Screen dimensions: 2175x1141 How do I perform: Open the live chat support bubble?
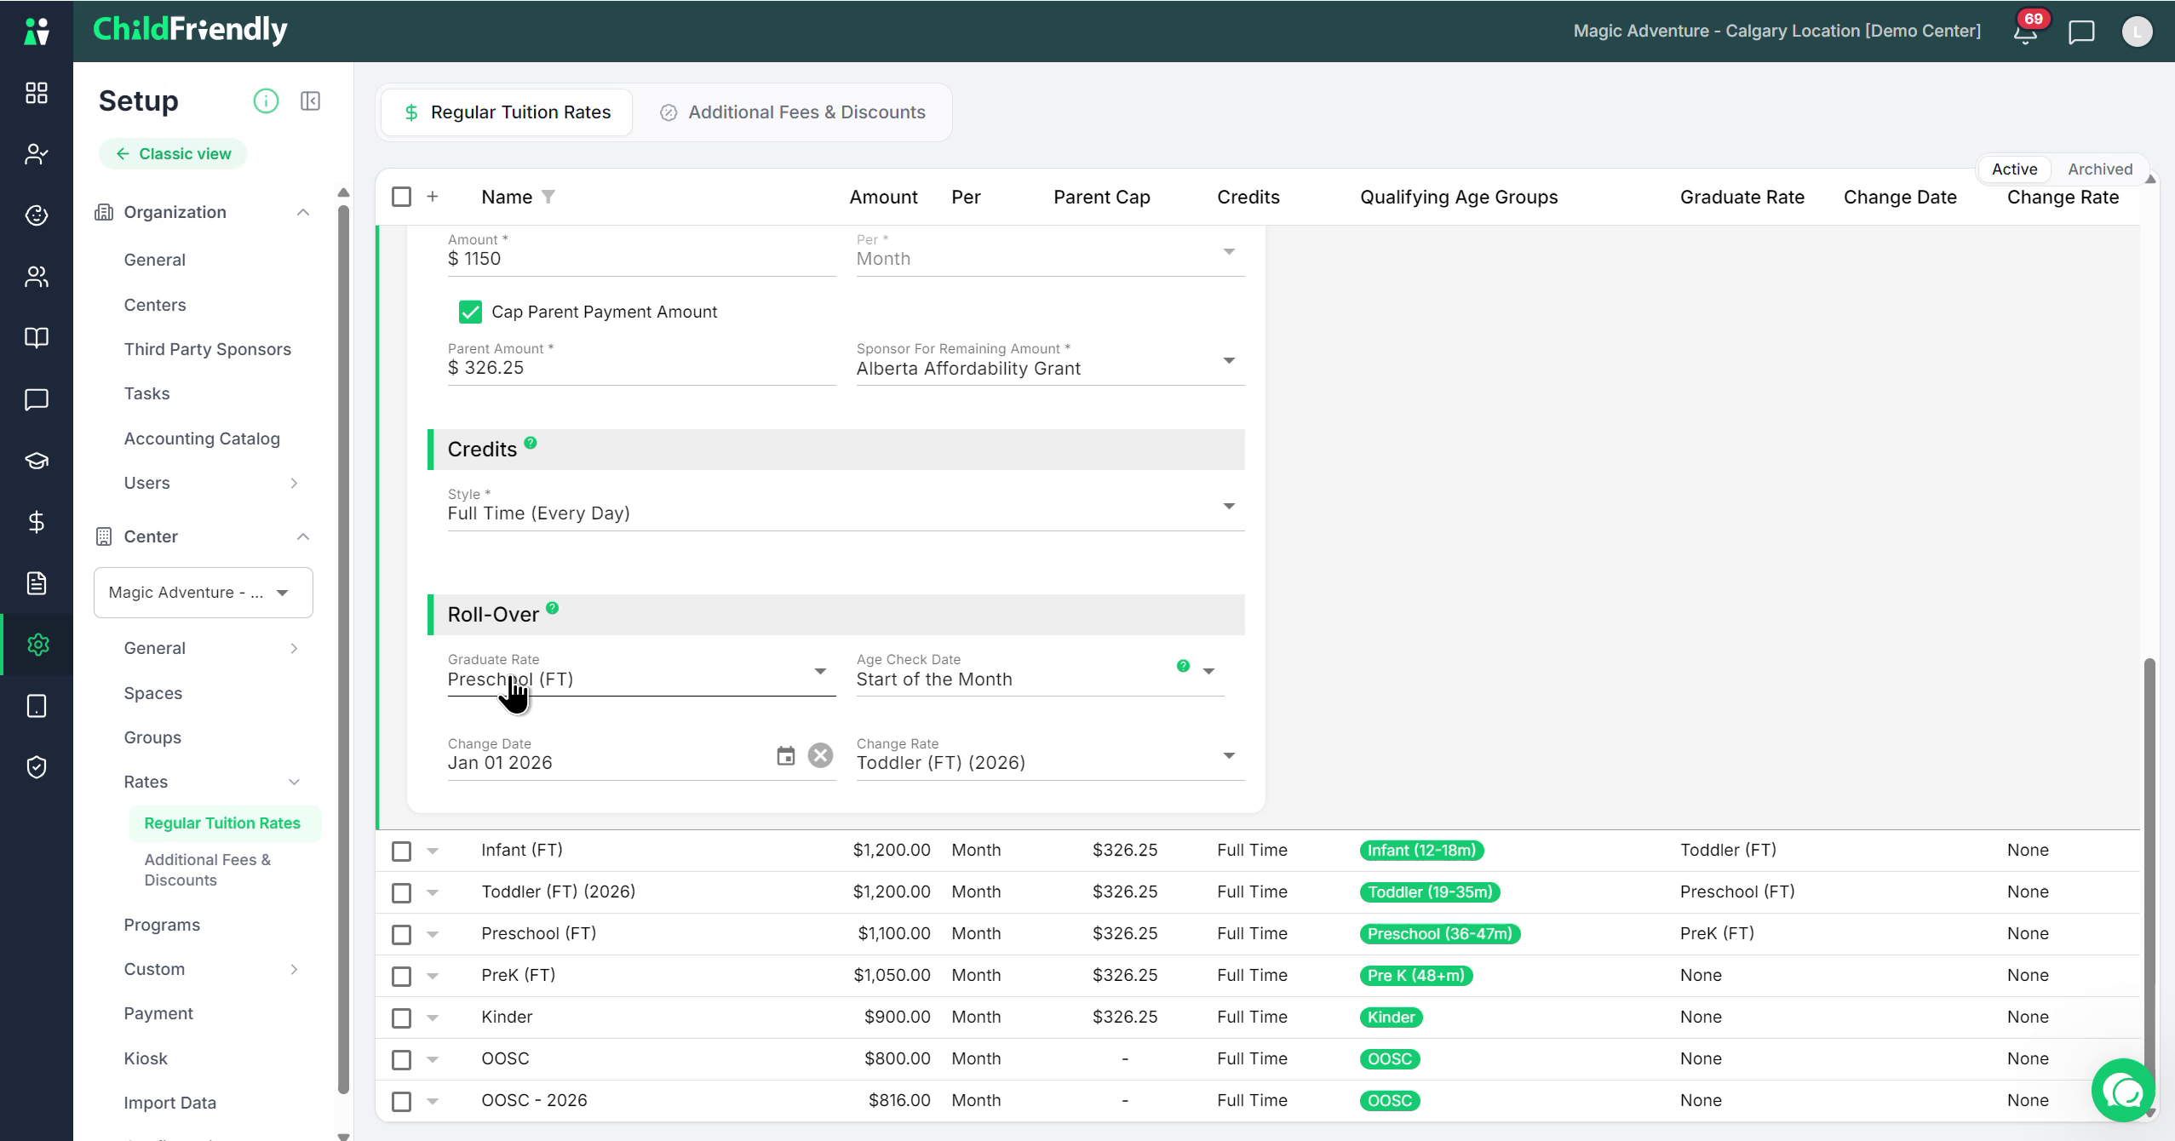(2124, 1091)
